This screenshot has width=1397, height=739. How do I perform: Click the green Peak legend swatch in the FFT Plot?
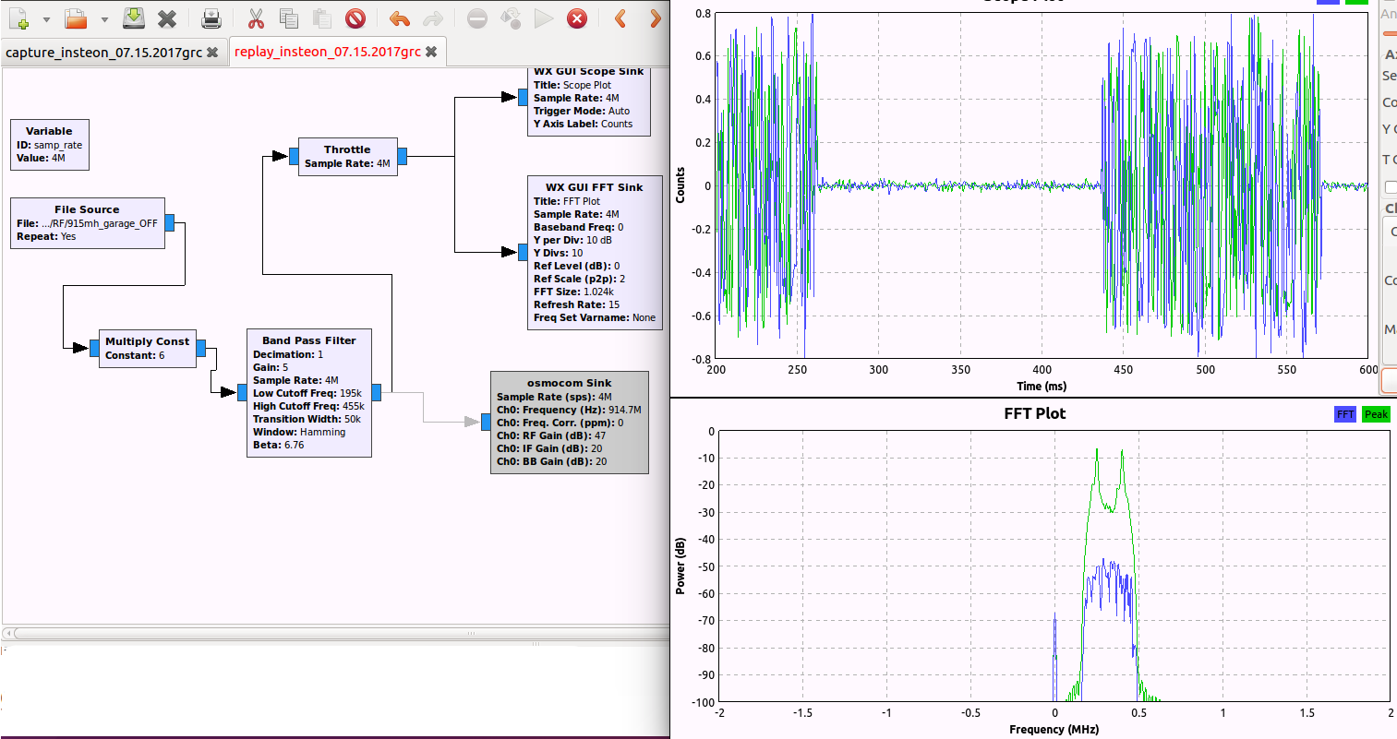point(1375,414)
